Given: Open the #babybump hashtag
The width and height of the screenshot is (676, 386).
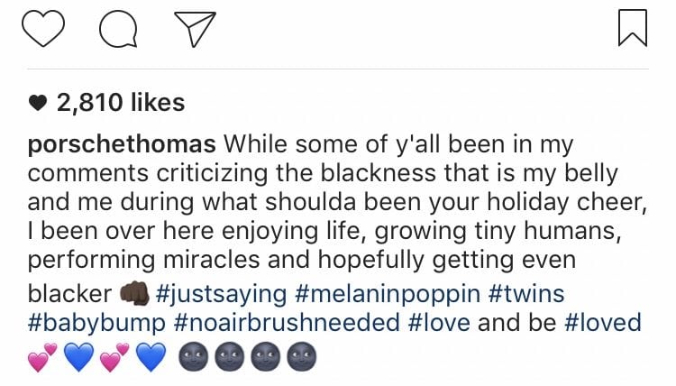Looking at the screenshot, I should [94, 322].
